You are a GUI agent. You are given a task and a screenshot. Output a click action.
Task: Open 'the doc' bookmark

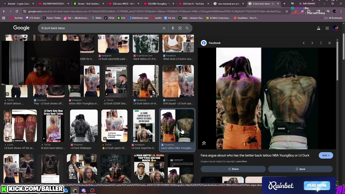[x=170, y=18]
